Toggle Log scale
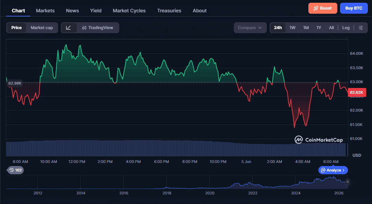Viewport: 372px width, 204px height. [346, 28]
